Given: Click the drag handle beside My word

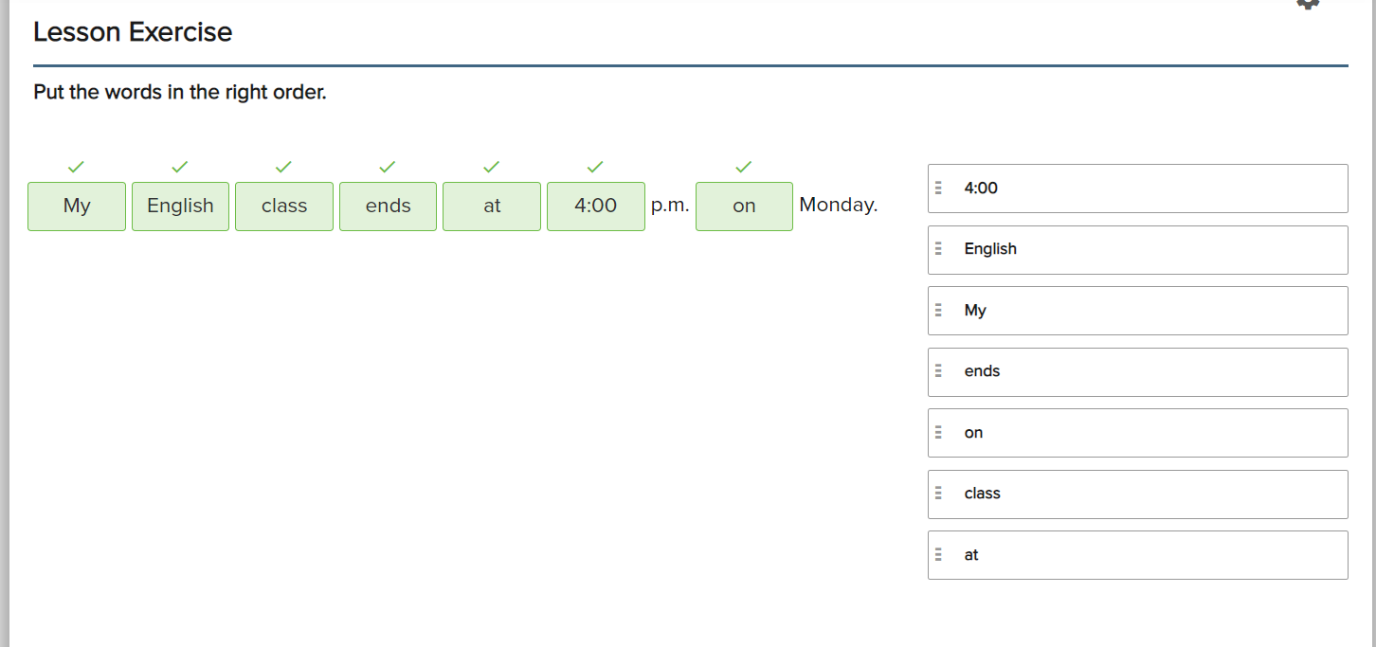Looking at the screenshot, I should [x=938, y=311].
